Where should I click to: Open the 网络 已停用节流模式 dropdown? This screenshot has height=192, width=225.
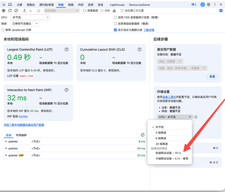pyautogui.click(x=25, y=24)
